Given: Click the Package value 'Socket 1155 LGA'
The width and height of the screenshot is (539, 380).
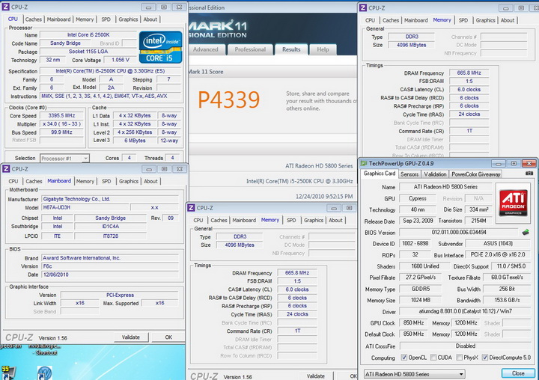Looking at the screenshot, I should (88, 51).
